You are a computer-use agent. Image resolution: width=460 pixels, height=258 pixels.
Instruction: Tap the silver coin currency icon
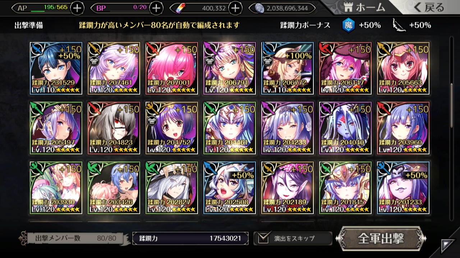tap(259, 8)
